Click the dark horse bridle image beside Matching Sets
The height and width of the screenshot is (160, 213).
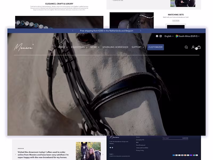click(132, 21)
